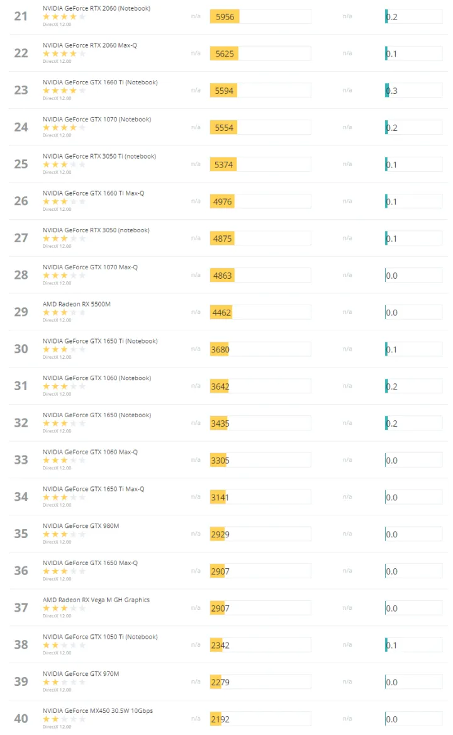Click star rating under GTX 1050 Ti (Notebook)
Image resolution: width=453 pixels, height=735 pixels.
click(x=64, y=645)
